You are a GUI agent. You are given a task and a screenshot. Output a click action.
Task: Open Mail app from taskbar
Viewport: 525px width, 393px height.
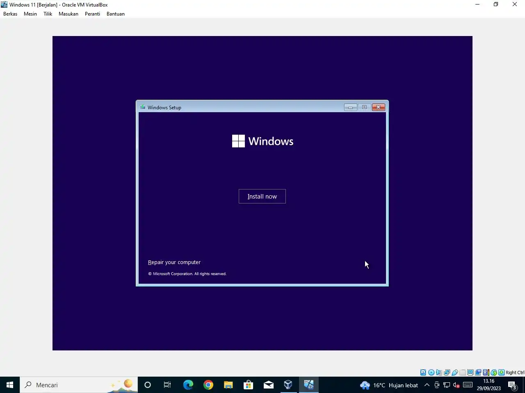pos(269,385)
